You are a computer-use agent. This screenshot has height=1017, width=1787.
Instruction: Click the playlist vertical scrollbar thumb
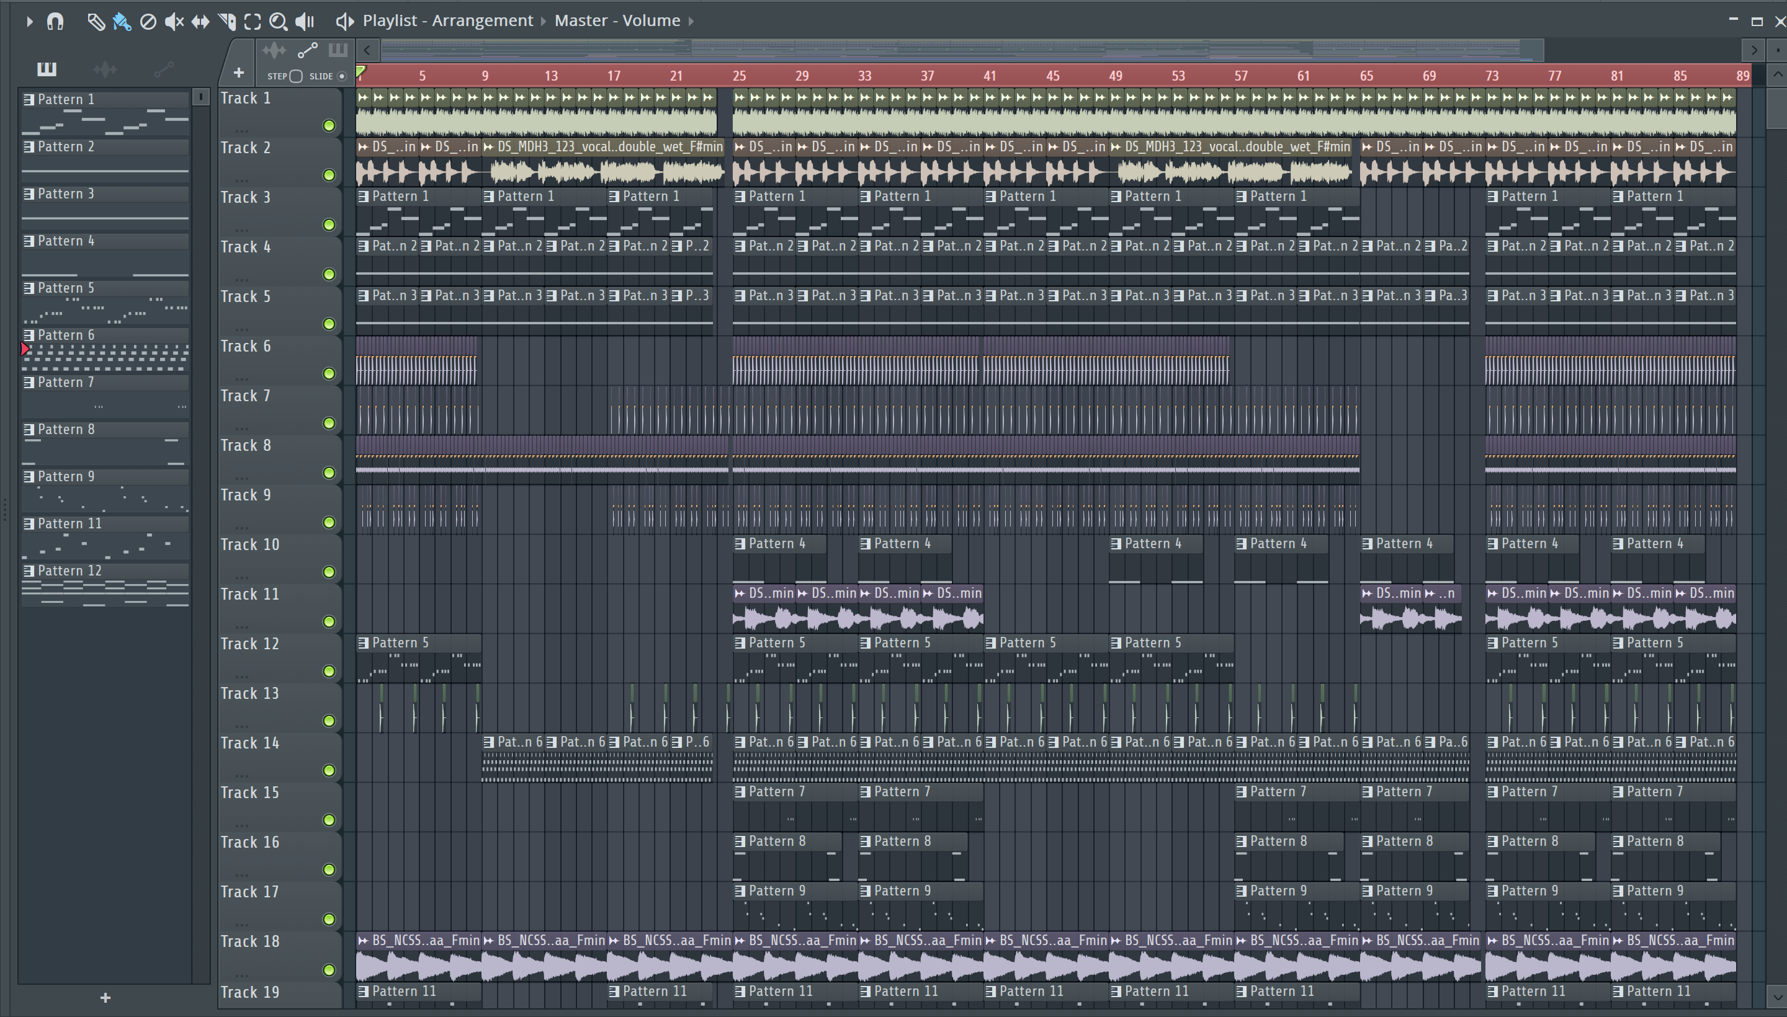coord(1776,109)
